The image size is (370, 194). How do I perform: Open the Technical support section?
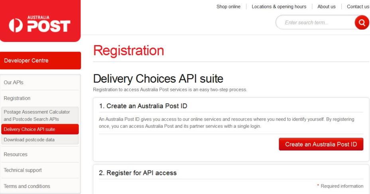click(x=41, y=170)
